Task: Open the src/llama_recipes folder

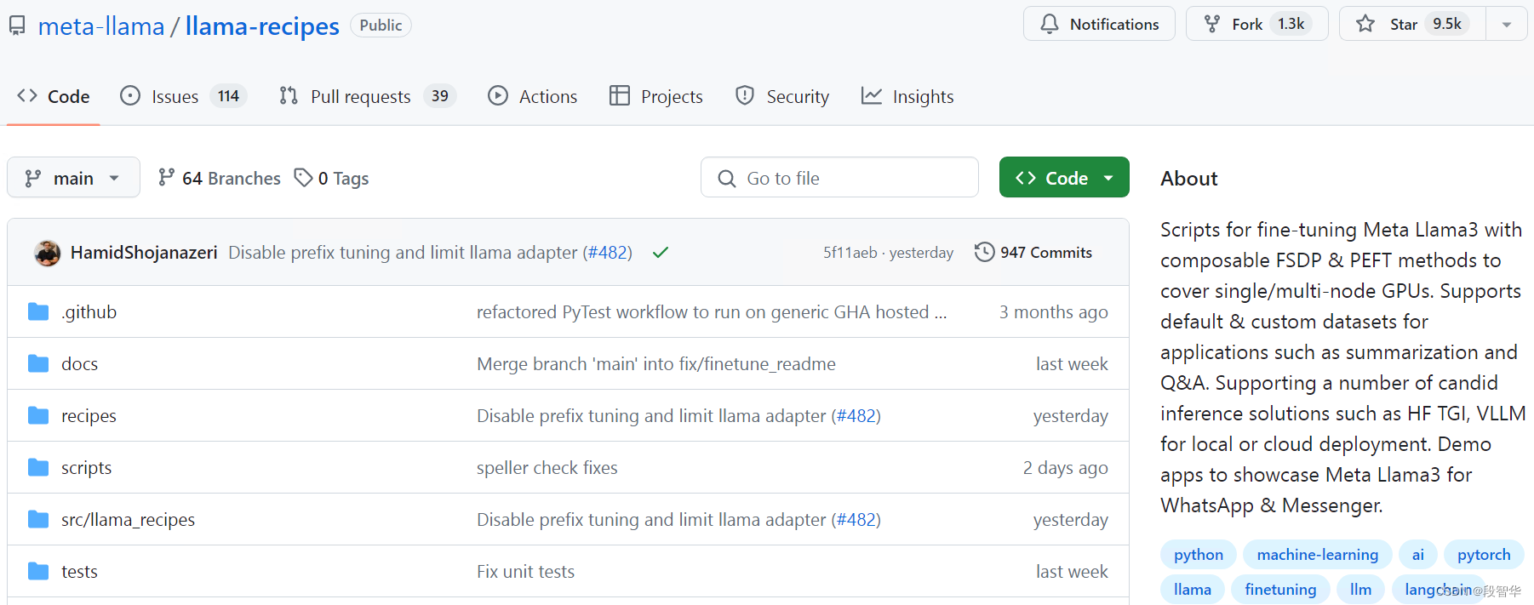Action: tap(128, 520)
